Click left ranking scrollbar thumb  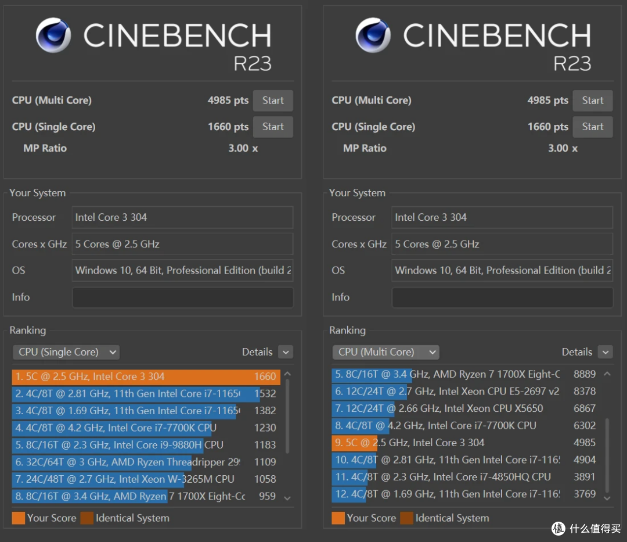pos(287,416)
